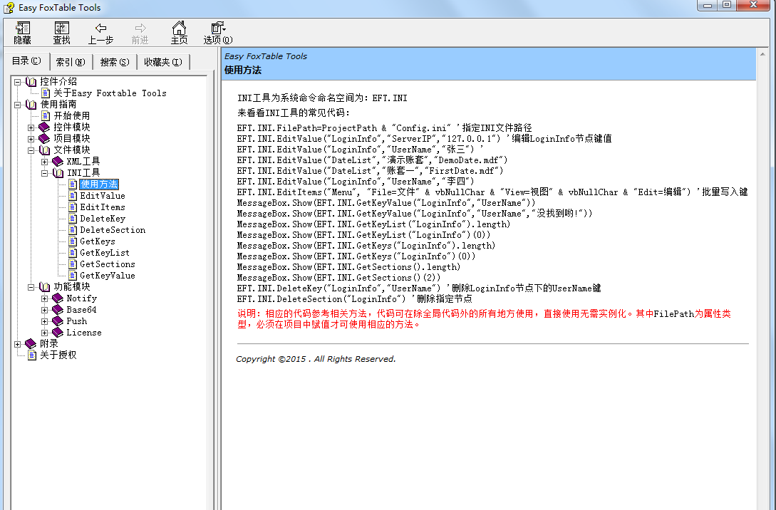Open the GetKeyList topic

coord(105,252)
